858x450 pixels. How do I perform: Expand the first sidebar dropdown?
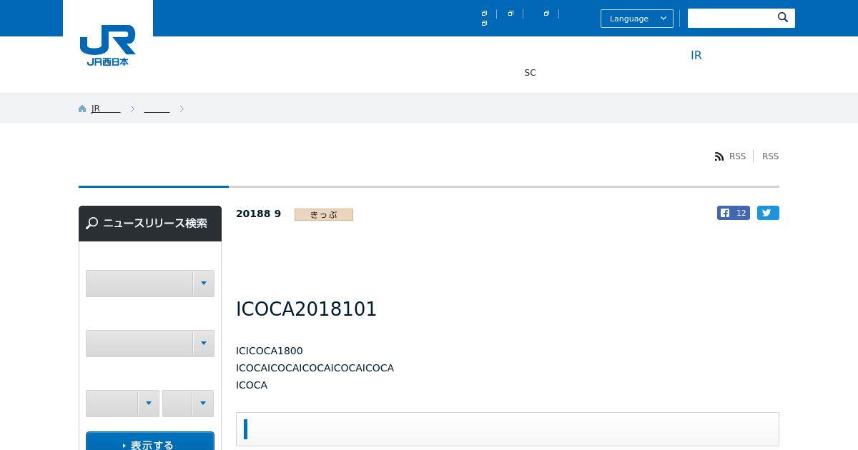pos(150,284)
